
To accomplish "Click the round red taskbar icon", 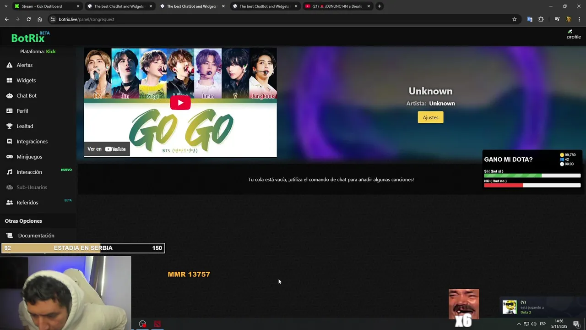I will point(143,324).
